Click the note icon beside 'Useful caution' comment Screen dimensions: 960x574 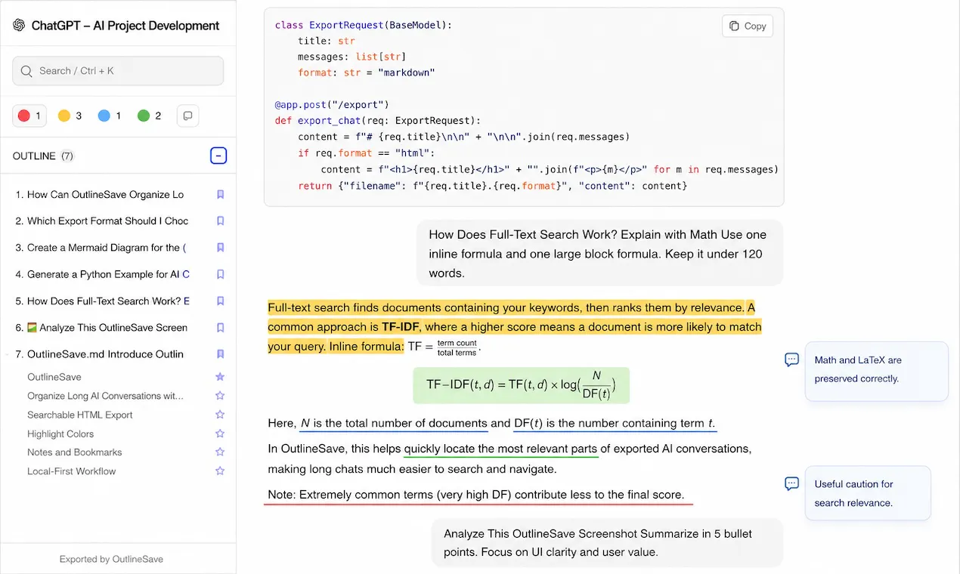tap(791, 484)
